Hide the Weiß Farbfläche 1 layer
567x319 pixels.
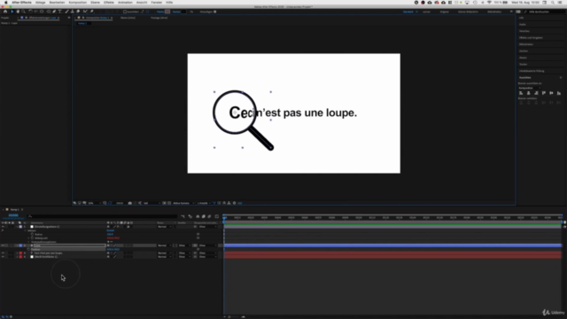coord(3,257)
